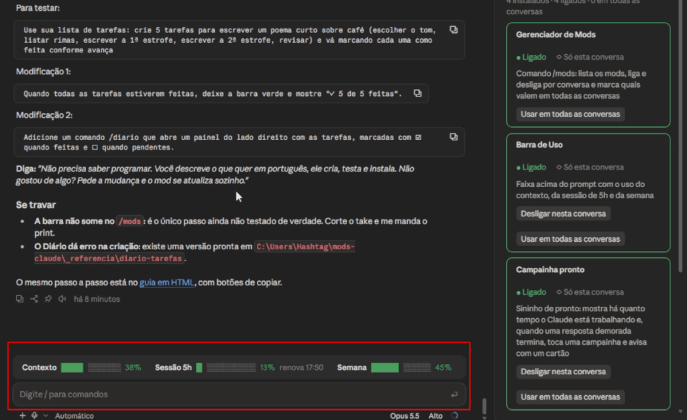This screenshot has height=420, width=687.
Task: Open the plus attachment menu below the prompt
Action: (x=22, y=415)
